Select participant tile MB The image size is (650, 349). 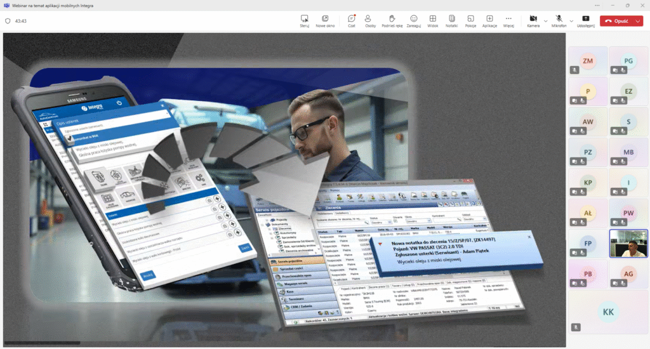pos(628,152)
